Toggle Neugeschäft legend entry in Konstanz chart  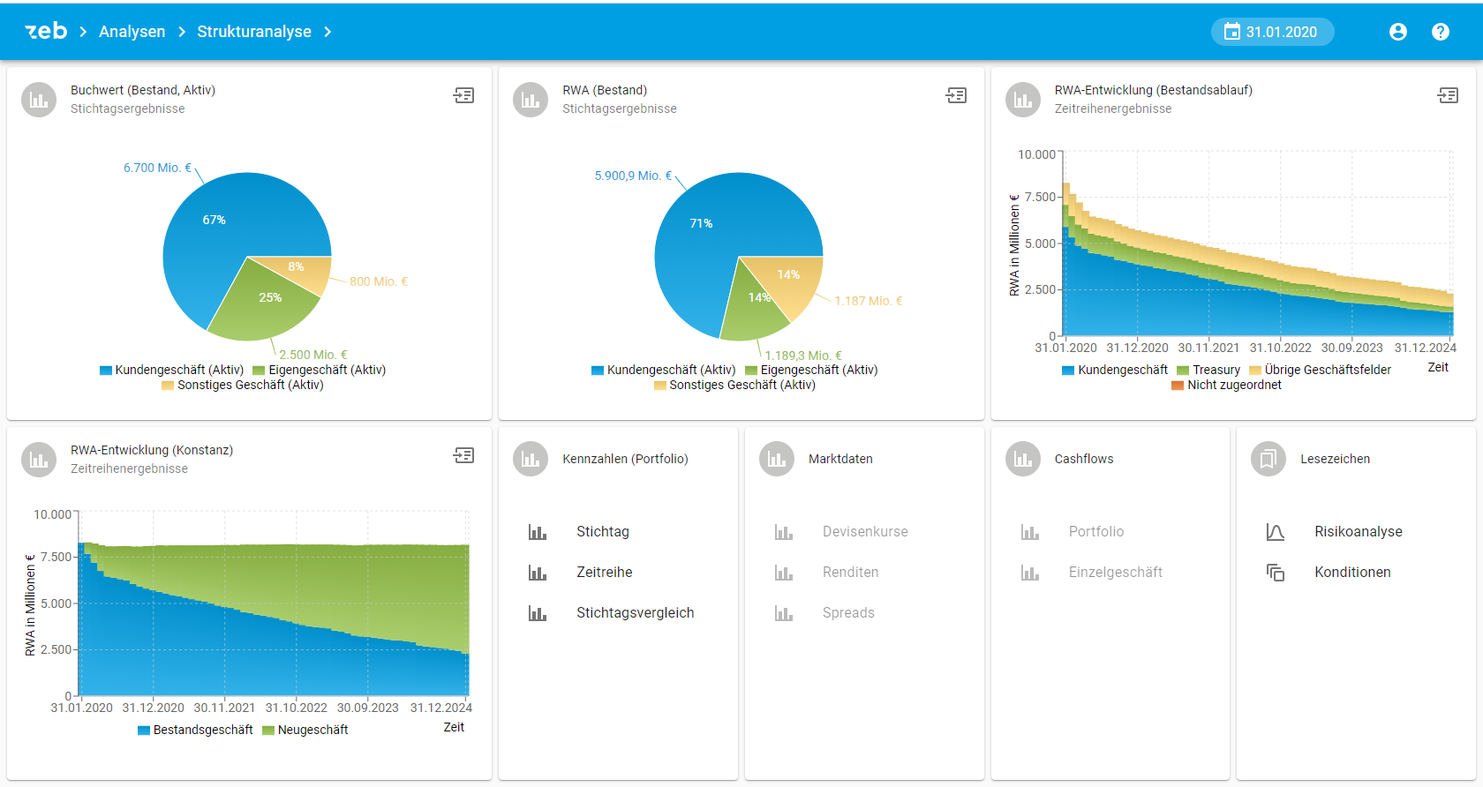(305, 731)
